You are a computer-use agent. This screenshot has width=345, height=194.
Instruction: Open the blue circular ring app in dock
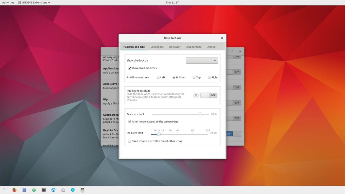point(53,190)
